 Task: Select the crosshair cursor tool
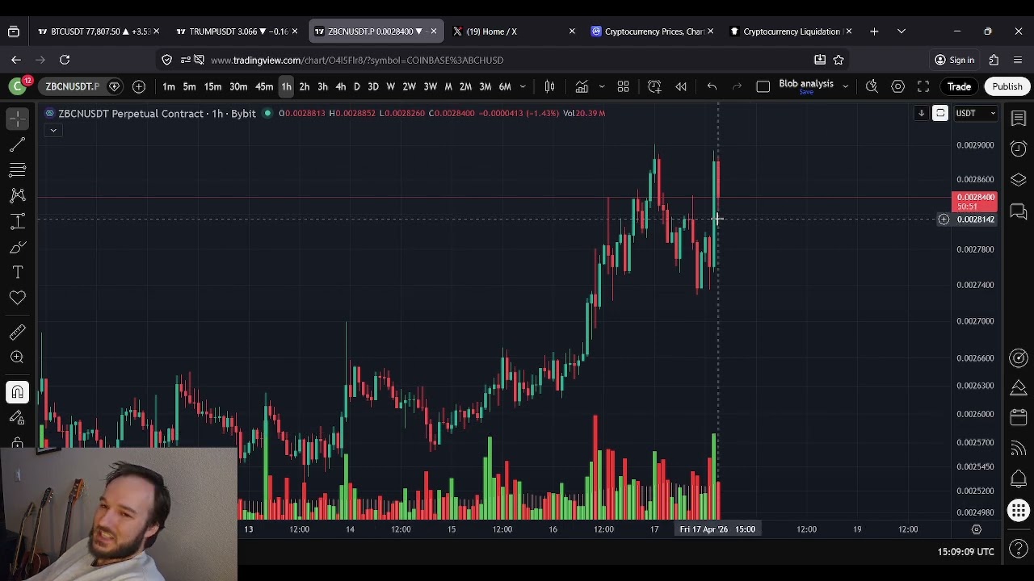coord(17,119)
